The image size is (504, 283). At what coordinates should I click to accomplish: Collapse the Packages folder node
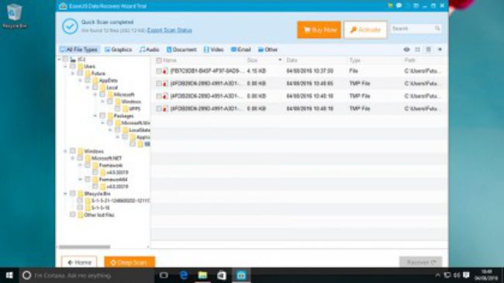coord(95,116)
